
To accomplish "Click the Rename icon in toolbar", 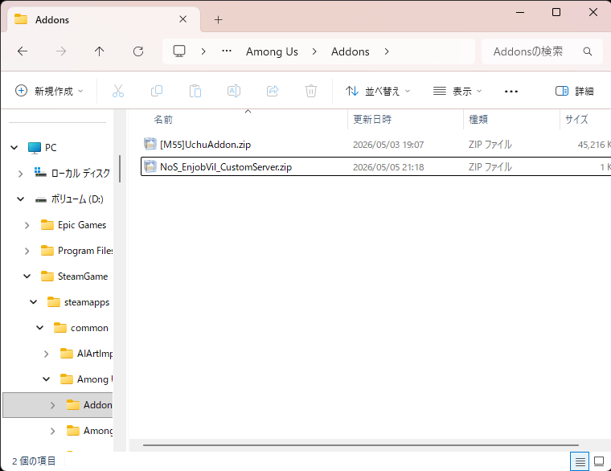I will tap(233, 91).
